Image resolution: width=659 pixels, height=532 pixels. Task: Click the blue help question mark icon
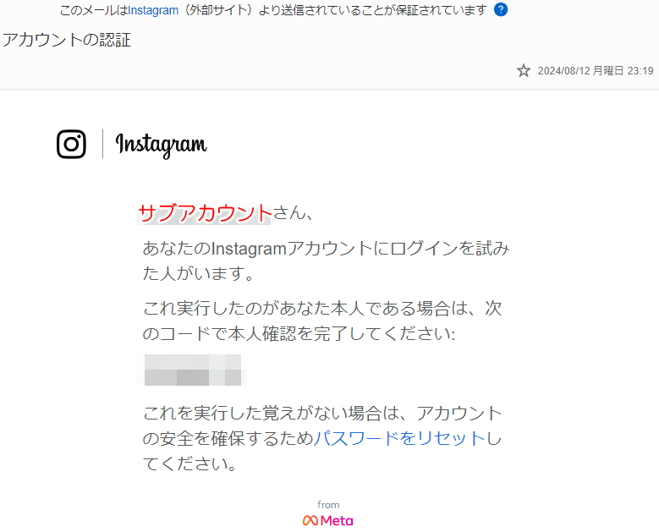[x=501, y=9]
